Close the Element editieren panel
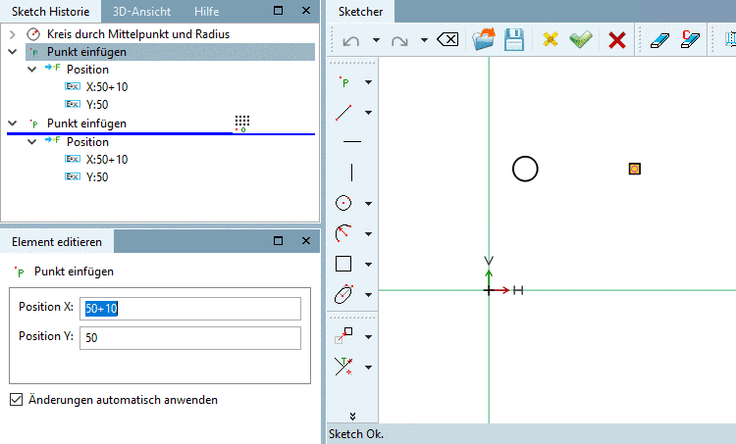This screenshot has width=736, height=444. [306, 240]
